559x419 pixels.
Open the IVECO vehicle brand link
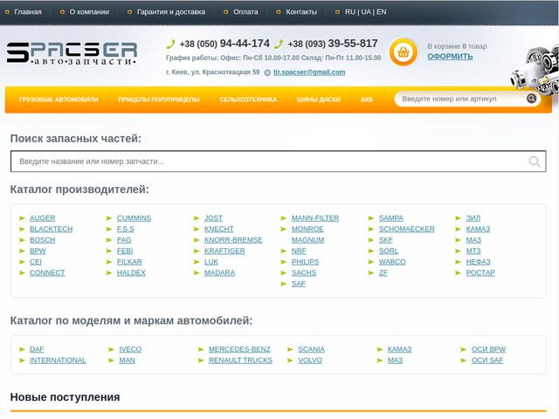point(130,349)
